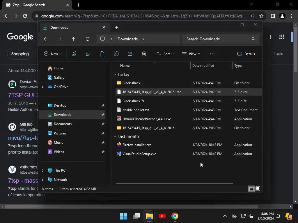Select Firefox Installer.exe
Screen dimensions: 298x223
(189, 145)
